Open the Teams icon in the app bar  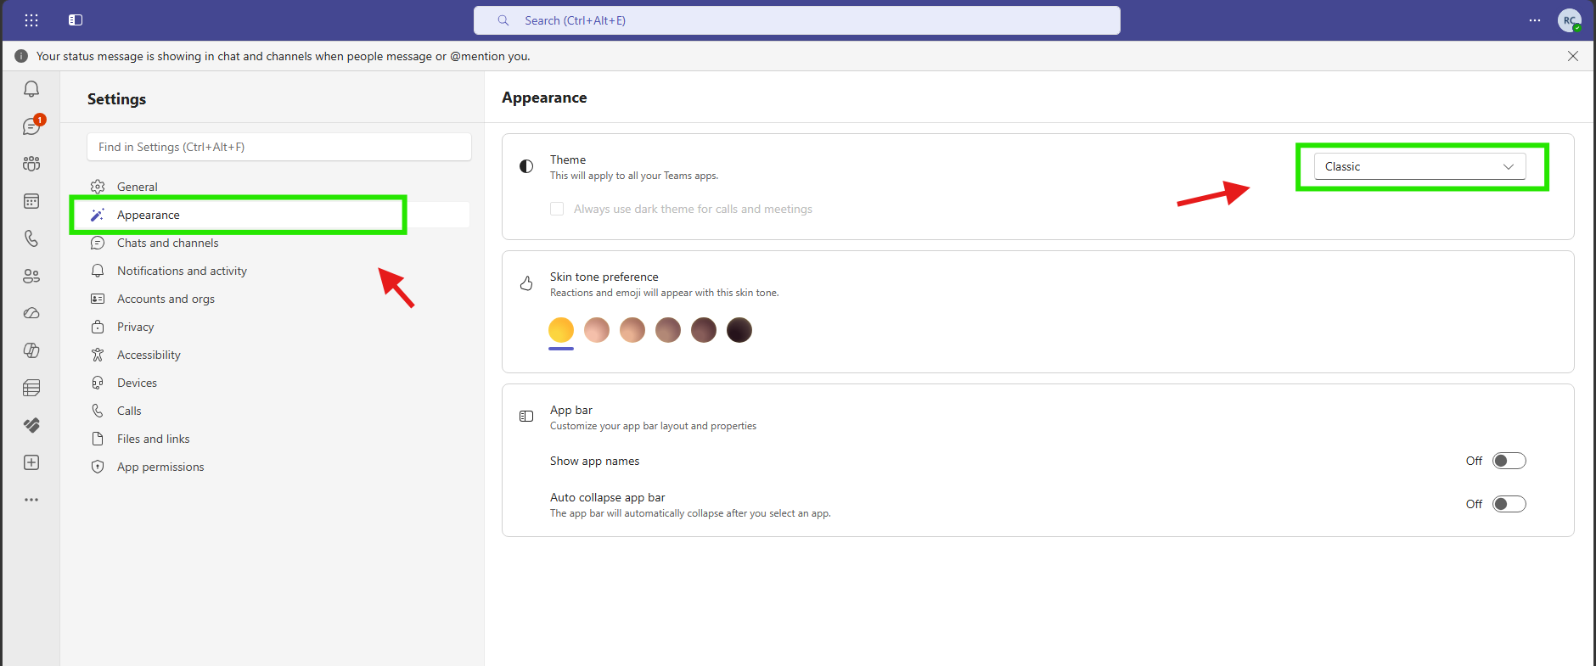(x=31, y=164)
